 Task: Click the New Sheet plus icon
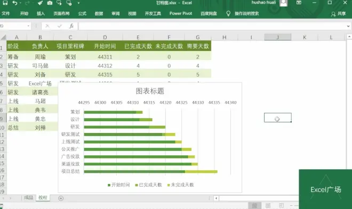(x=61, y=198)
